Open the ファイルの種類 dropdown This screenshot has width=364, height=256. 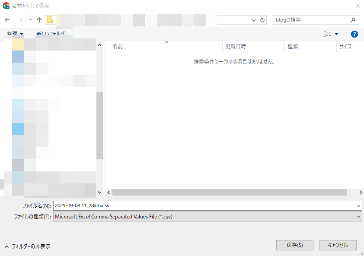(x=208, y=217)
